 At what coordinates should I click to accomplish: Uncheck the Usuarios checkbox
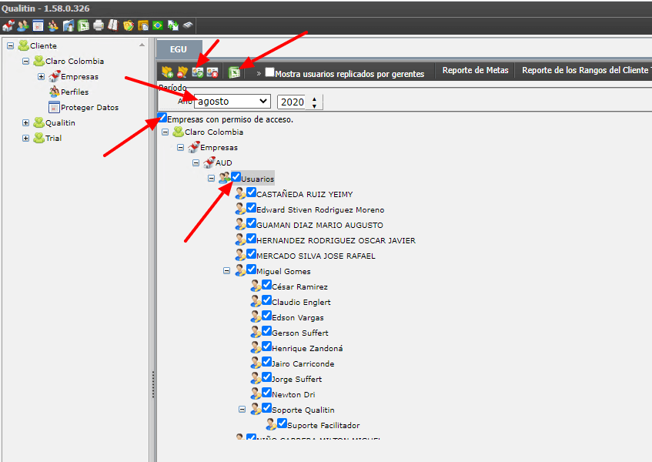coord(236,177)
